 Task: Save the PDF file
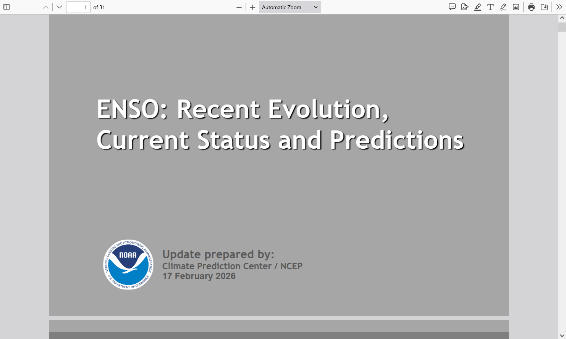tap(544, 7)
